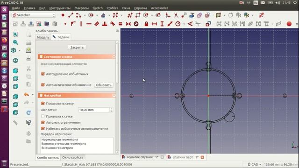299x168 pixels.
Task: Open the Правка menu
Action: click(x=29, y=8)
